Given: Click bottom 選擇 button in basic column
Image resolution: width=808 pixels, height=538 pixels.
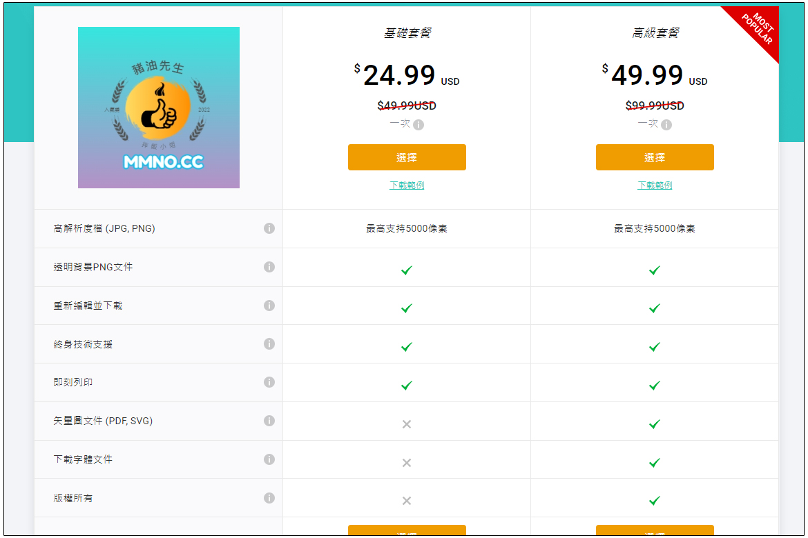Looking at the screenshot, I should pos(407,530).
